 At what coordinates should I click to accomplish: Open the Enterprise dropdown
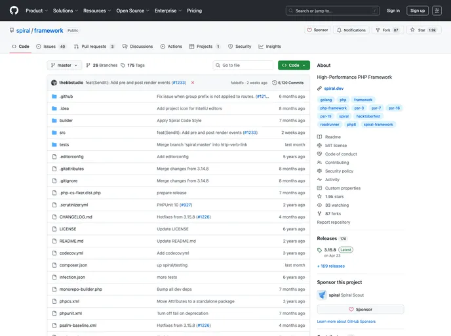pos(168,10)
